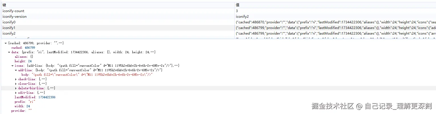Click the 值 column header
This screenshot has width=436, height=114.
(x=237, y=5)
